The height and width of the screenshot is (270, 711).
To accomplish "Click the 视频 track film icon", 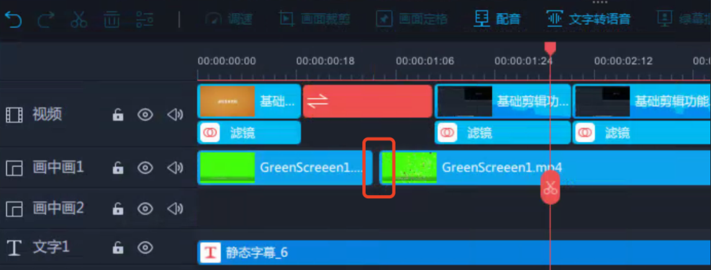I will click(14, 115).
